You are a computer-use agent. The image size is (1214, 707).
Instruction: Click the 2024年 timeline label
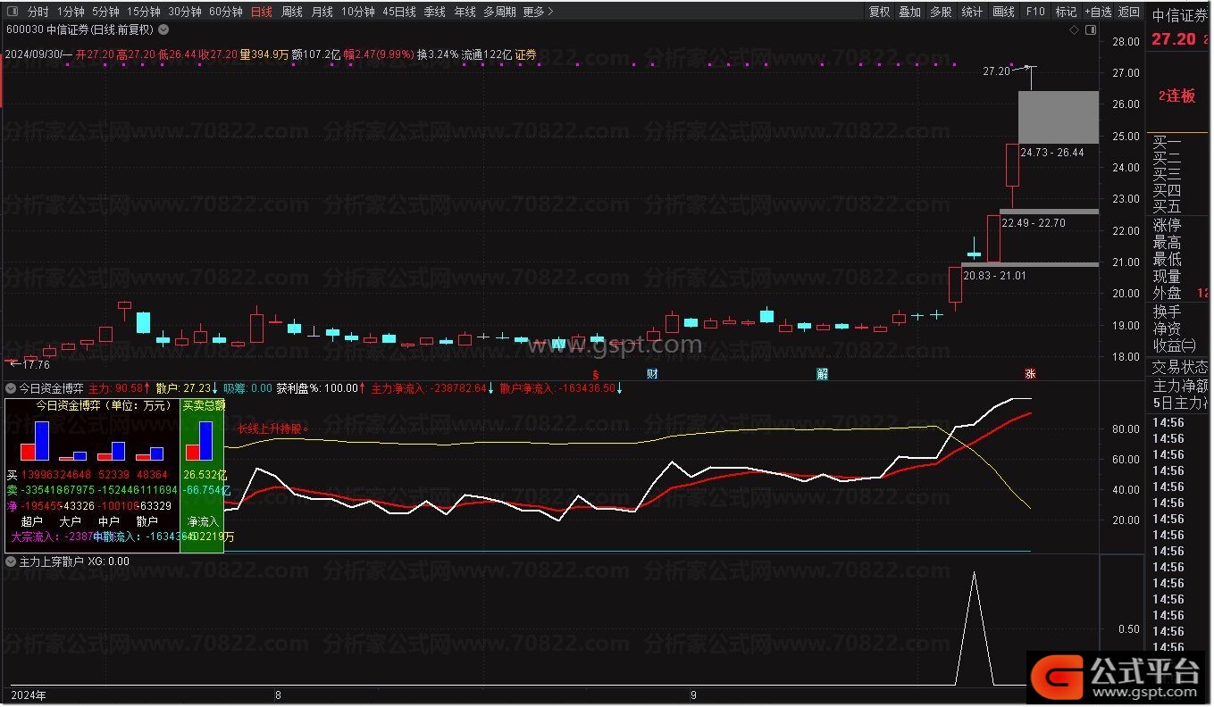(x=28, y=695)
